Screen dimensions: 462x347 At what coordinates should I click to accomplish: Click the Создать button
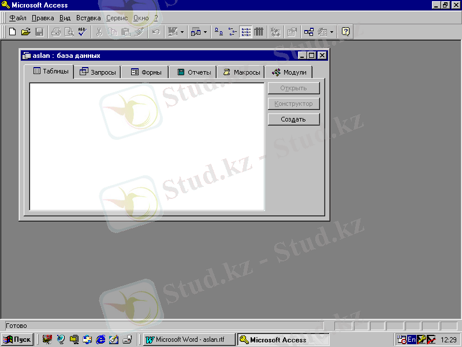pos(293,120)
